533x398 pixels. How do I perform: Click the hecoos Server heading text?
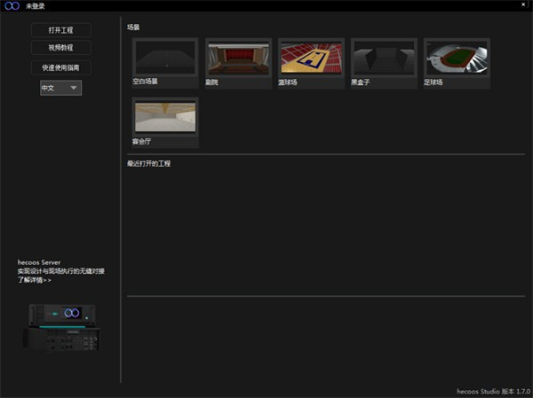(39, 262)
